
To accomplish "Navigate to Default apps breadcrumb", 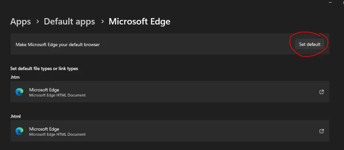I will click(69, 22).
